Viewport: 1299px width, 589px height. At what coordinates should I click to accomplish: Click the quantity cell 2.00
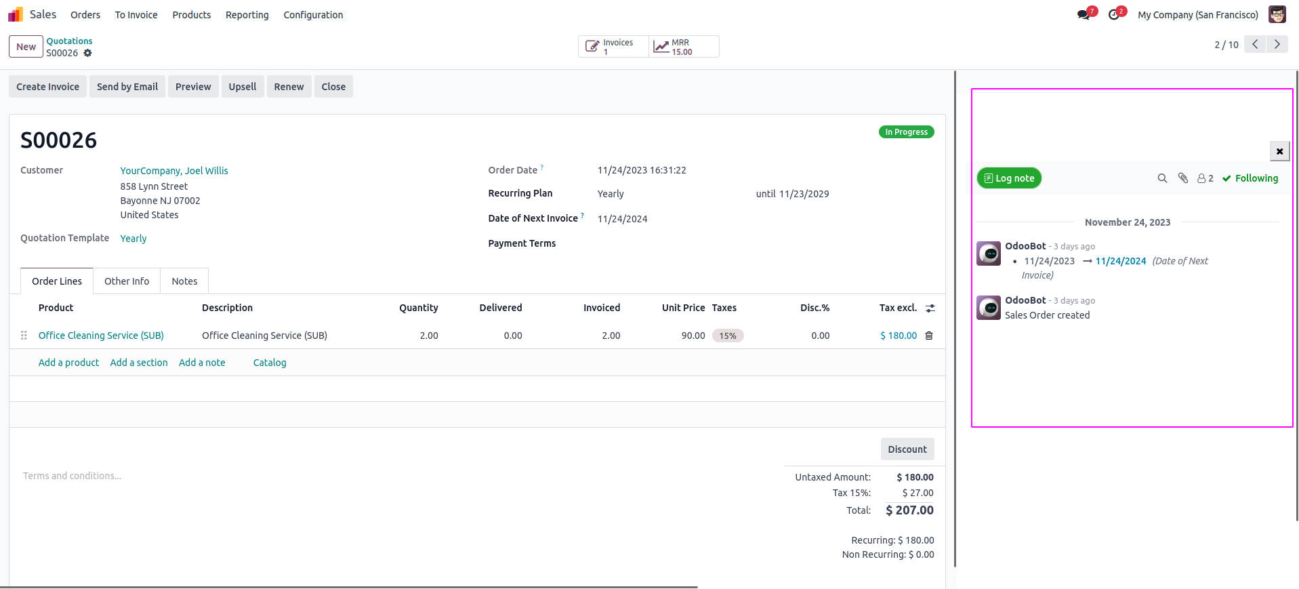429,336
